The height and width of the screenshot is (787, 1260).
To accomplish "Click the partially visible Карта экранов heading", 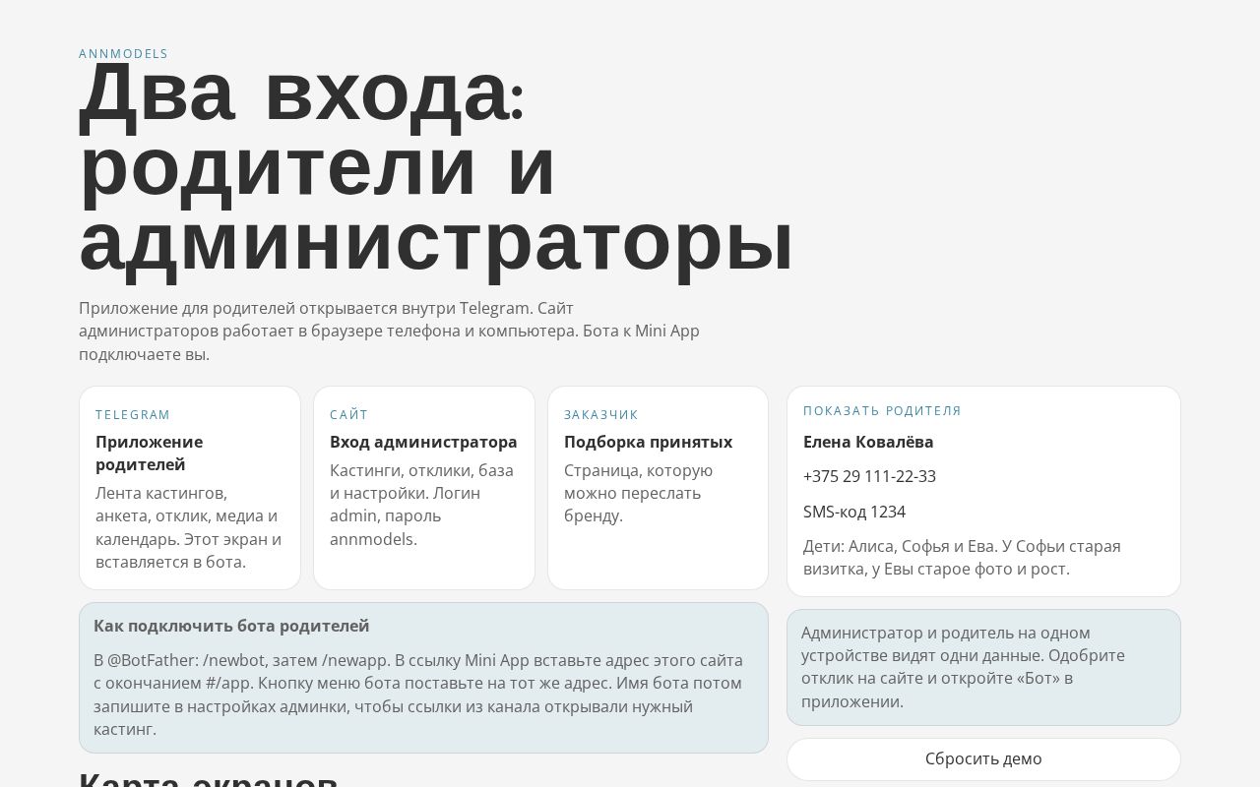I will (209, 779).
